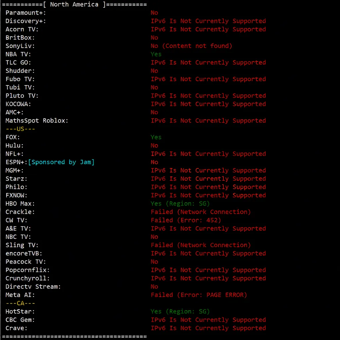
Task: Select the No result for Peacock TV
Action: pyautogui.click(x=154, y=262)
